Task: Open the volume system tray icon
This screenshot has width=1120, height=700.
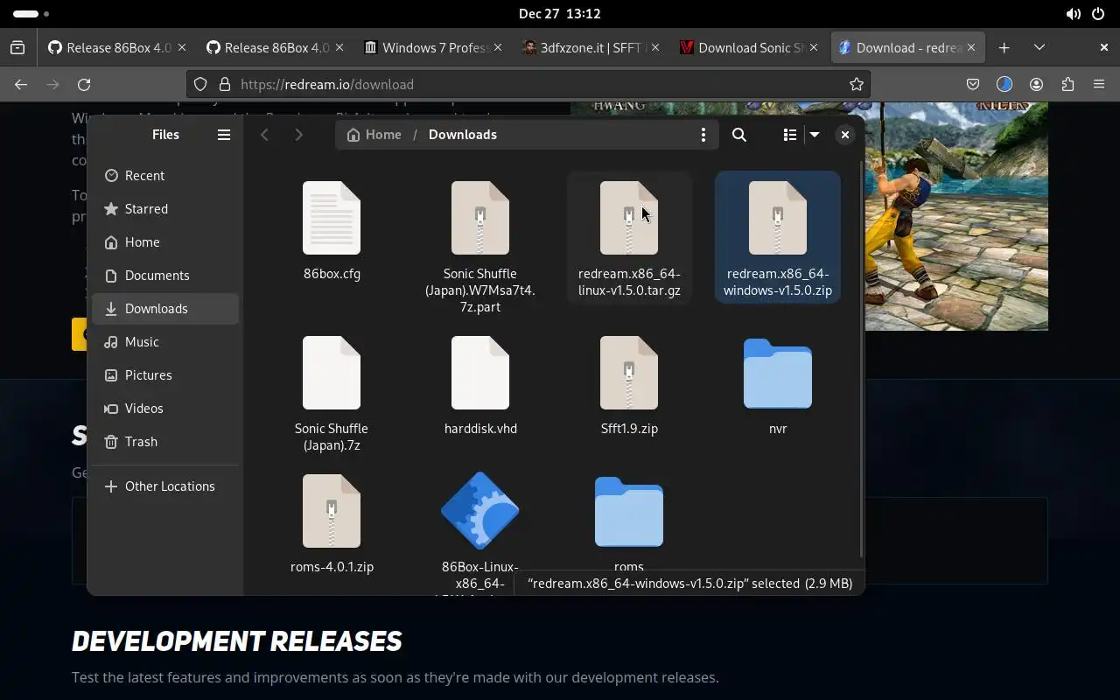Action: pos(1073,14)
